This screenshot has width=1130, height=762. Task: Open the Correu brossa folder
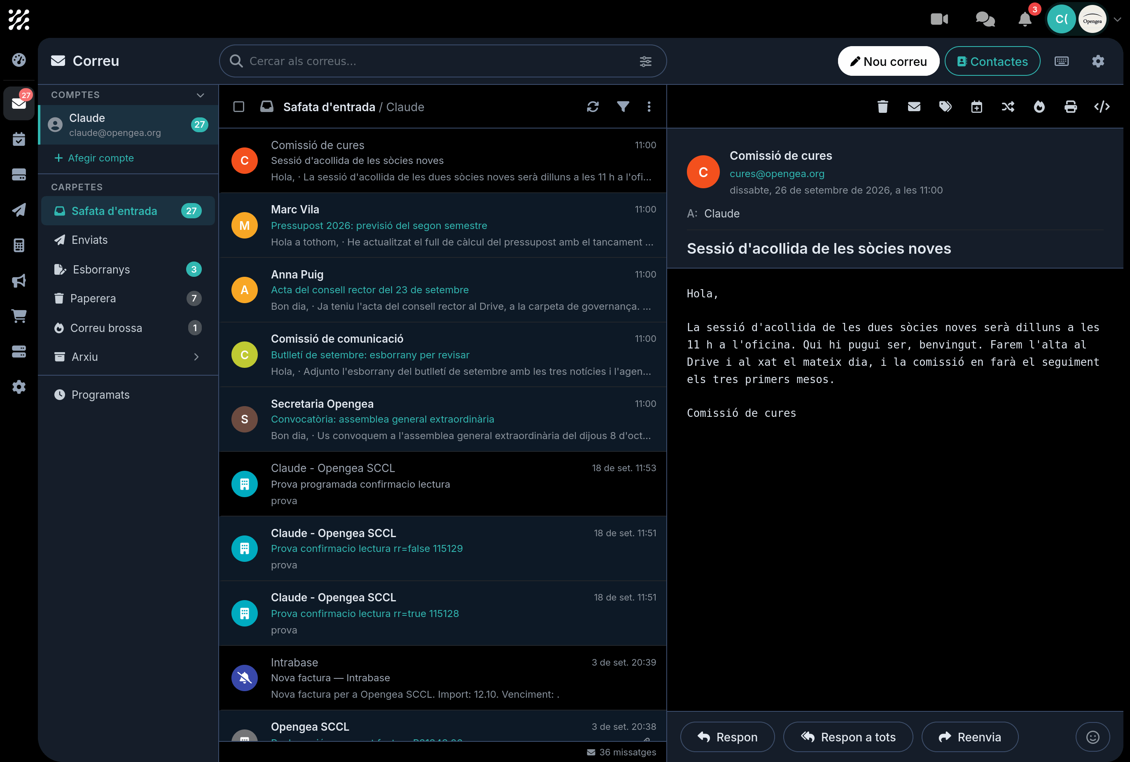[128, 327]
